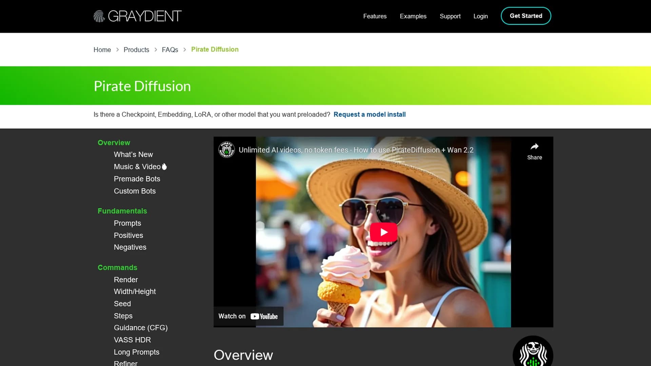Click Request a model install link
Image resolution: width=651 pixels, height=366 pixels.
pos(370,115)
